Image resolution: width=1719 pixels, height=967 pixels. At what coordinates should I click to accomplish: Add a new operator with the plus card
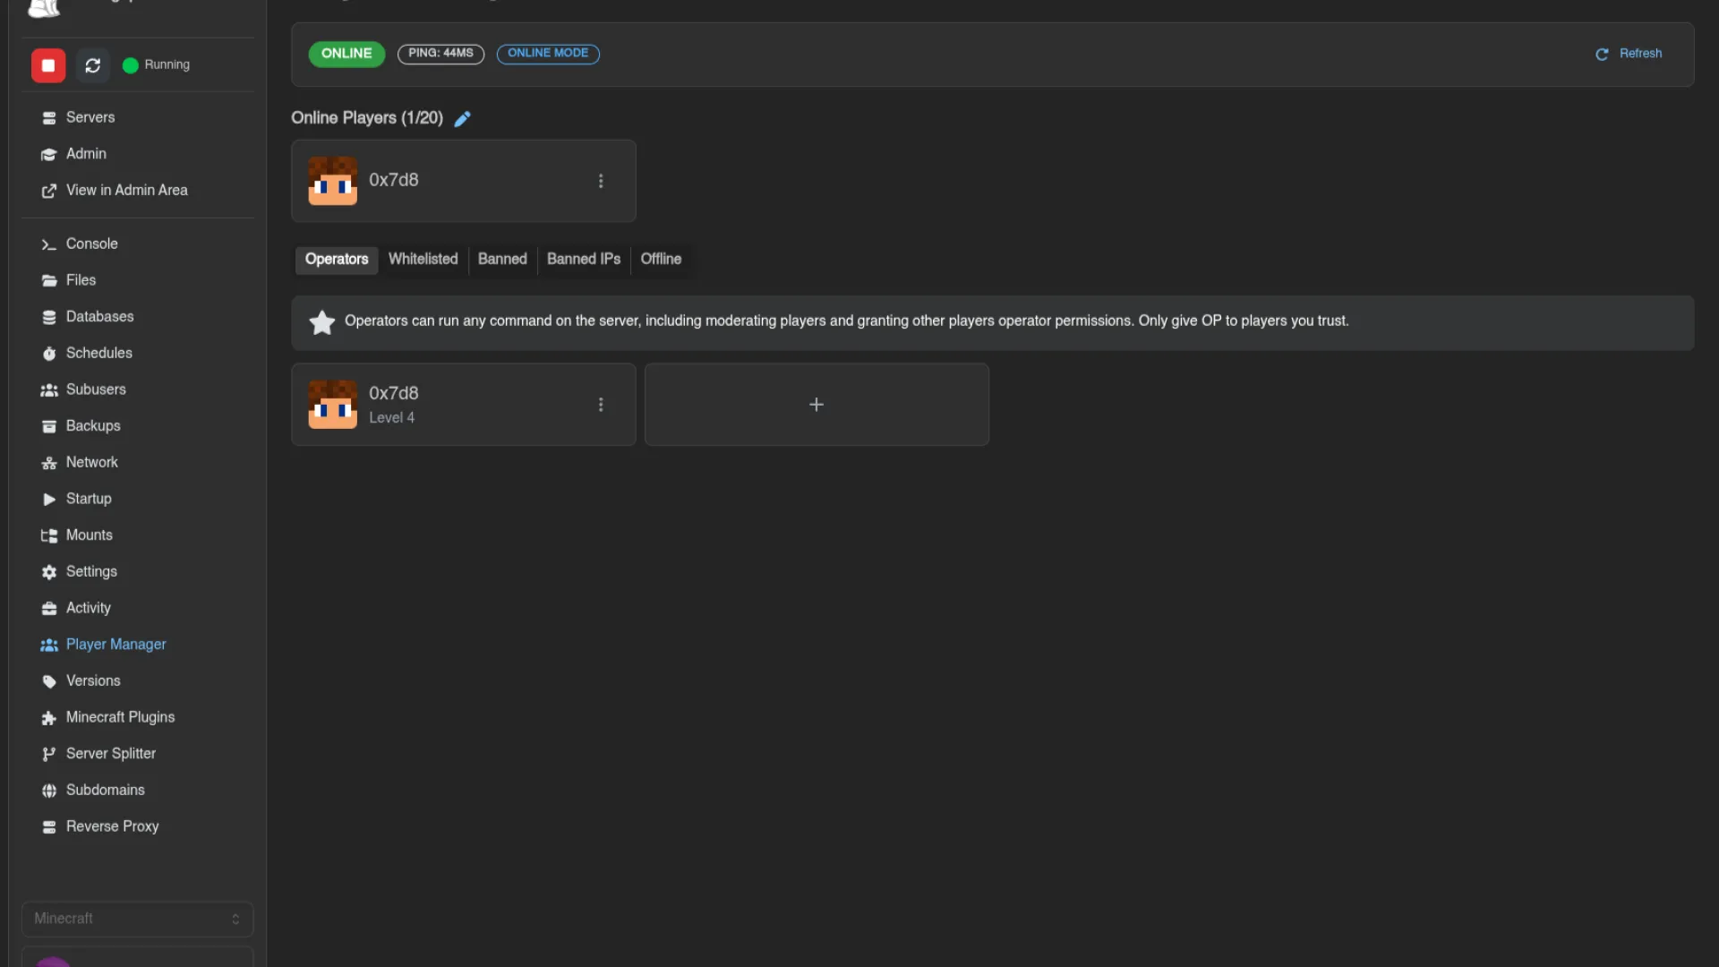click(x=817, y=405)
